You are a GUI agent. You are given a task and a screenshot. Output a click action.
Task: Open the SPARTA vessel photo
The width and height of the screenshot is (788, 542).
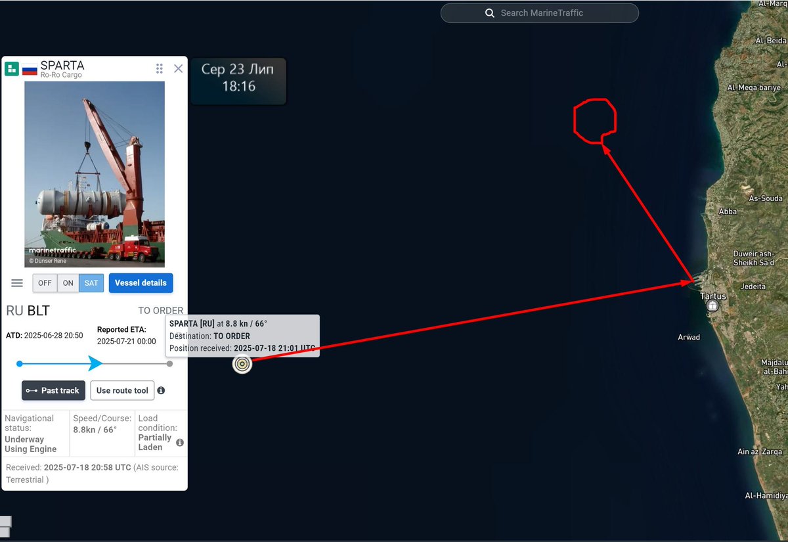click(x=95, y=173)
